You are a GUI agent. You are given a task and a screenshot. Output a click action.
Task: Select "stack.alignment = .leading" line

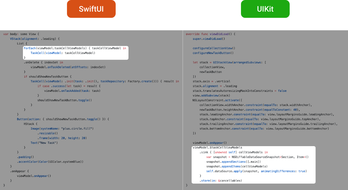pos(215,86)
